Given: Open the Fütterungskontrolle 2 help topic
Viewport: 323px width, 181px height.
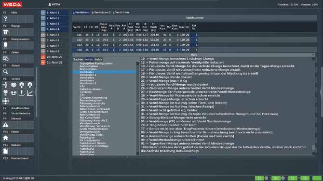Looking at the screenshot, I should (94, 120).
